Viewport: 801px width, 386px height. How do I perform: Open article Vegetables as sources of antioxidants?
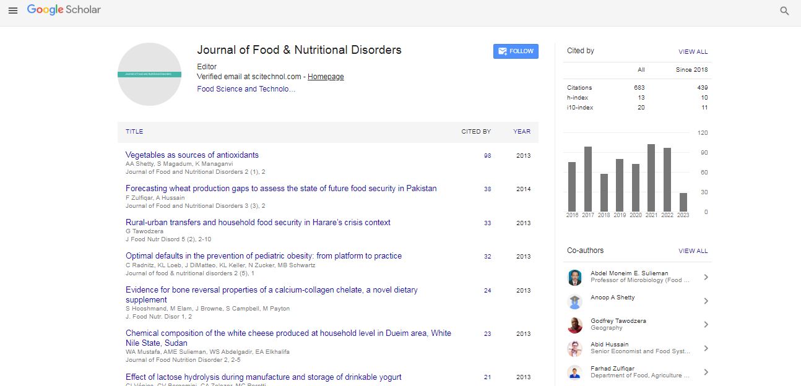[x=192, y=155]
